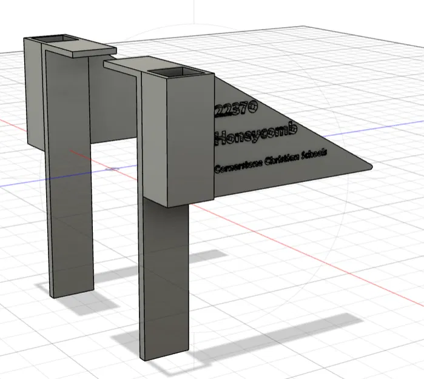Select the square hole atop the front tube

pos(176,72)
